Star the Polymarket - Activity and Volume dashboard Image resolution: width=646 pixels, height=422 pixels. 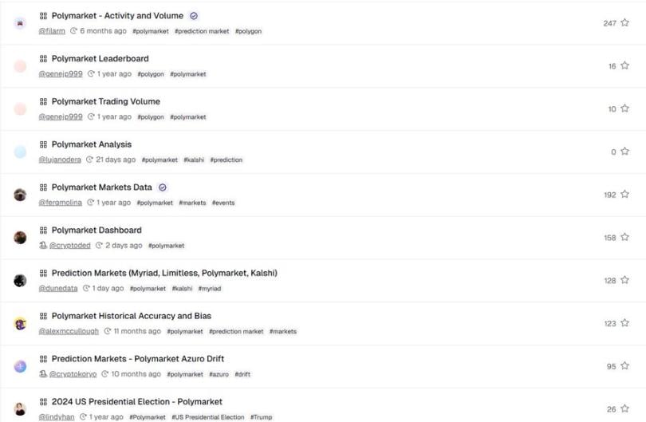pyautogui.click(x=624, y=23)
